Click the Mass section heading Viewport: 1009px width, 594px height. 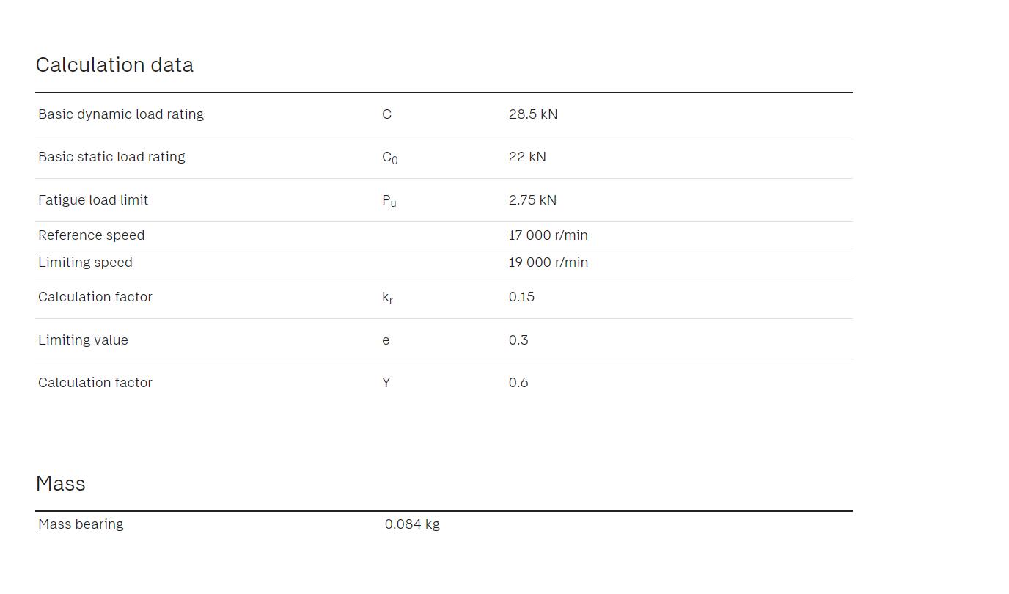click(x=61, y=484)
